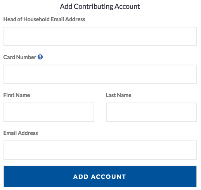Image resolution: width=201 pixels, height=190 pixels.
Task: Click the Card Number label text
Action: click(20, 57)
